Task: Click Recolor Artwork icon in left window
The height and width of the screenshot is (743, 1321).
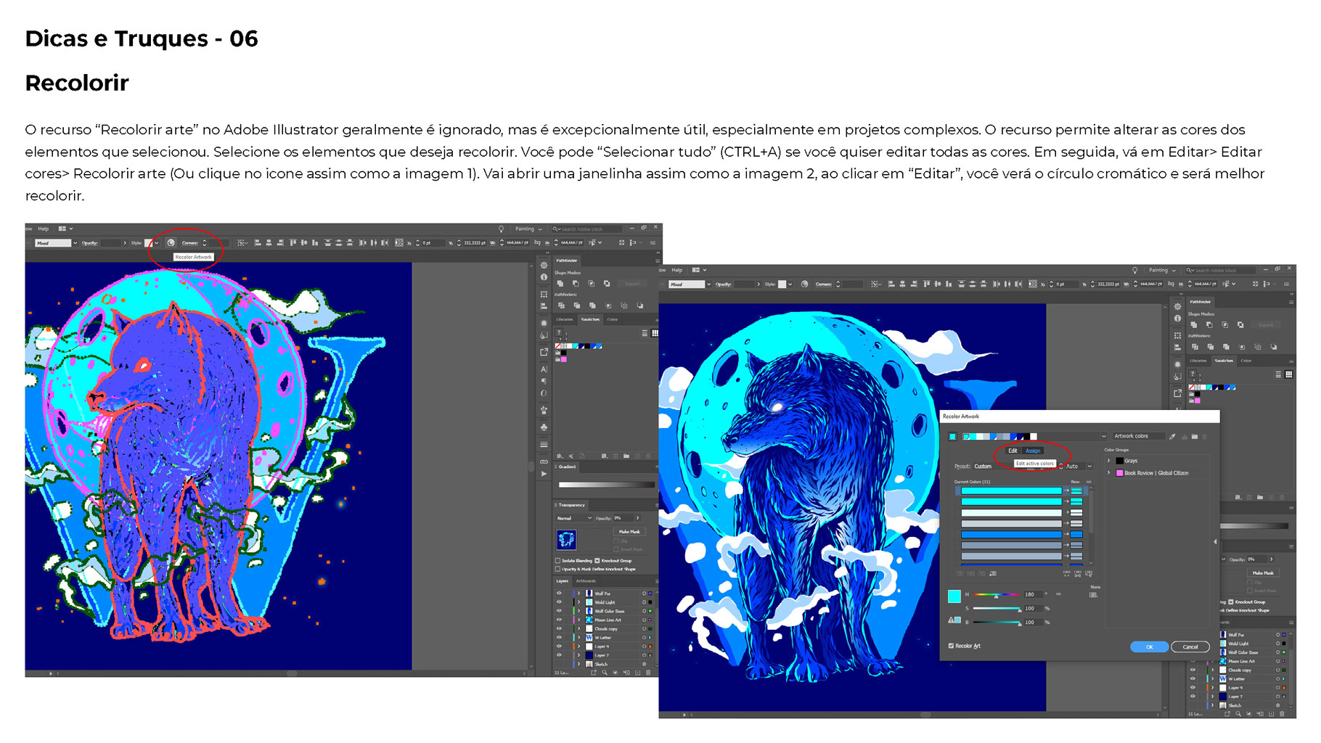Action: (x=171, y=243)
